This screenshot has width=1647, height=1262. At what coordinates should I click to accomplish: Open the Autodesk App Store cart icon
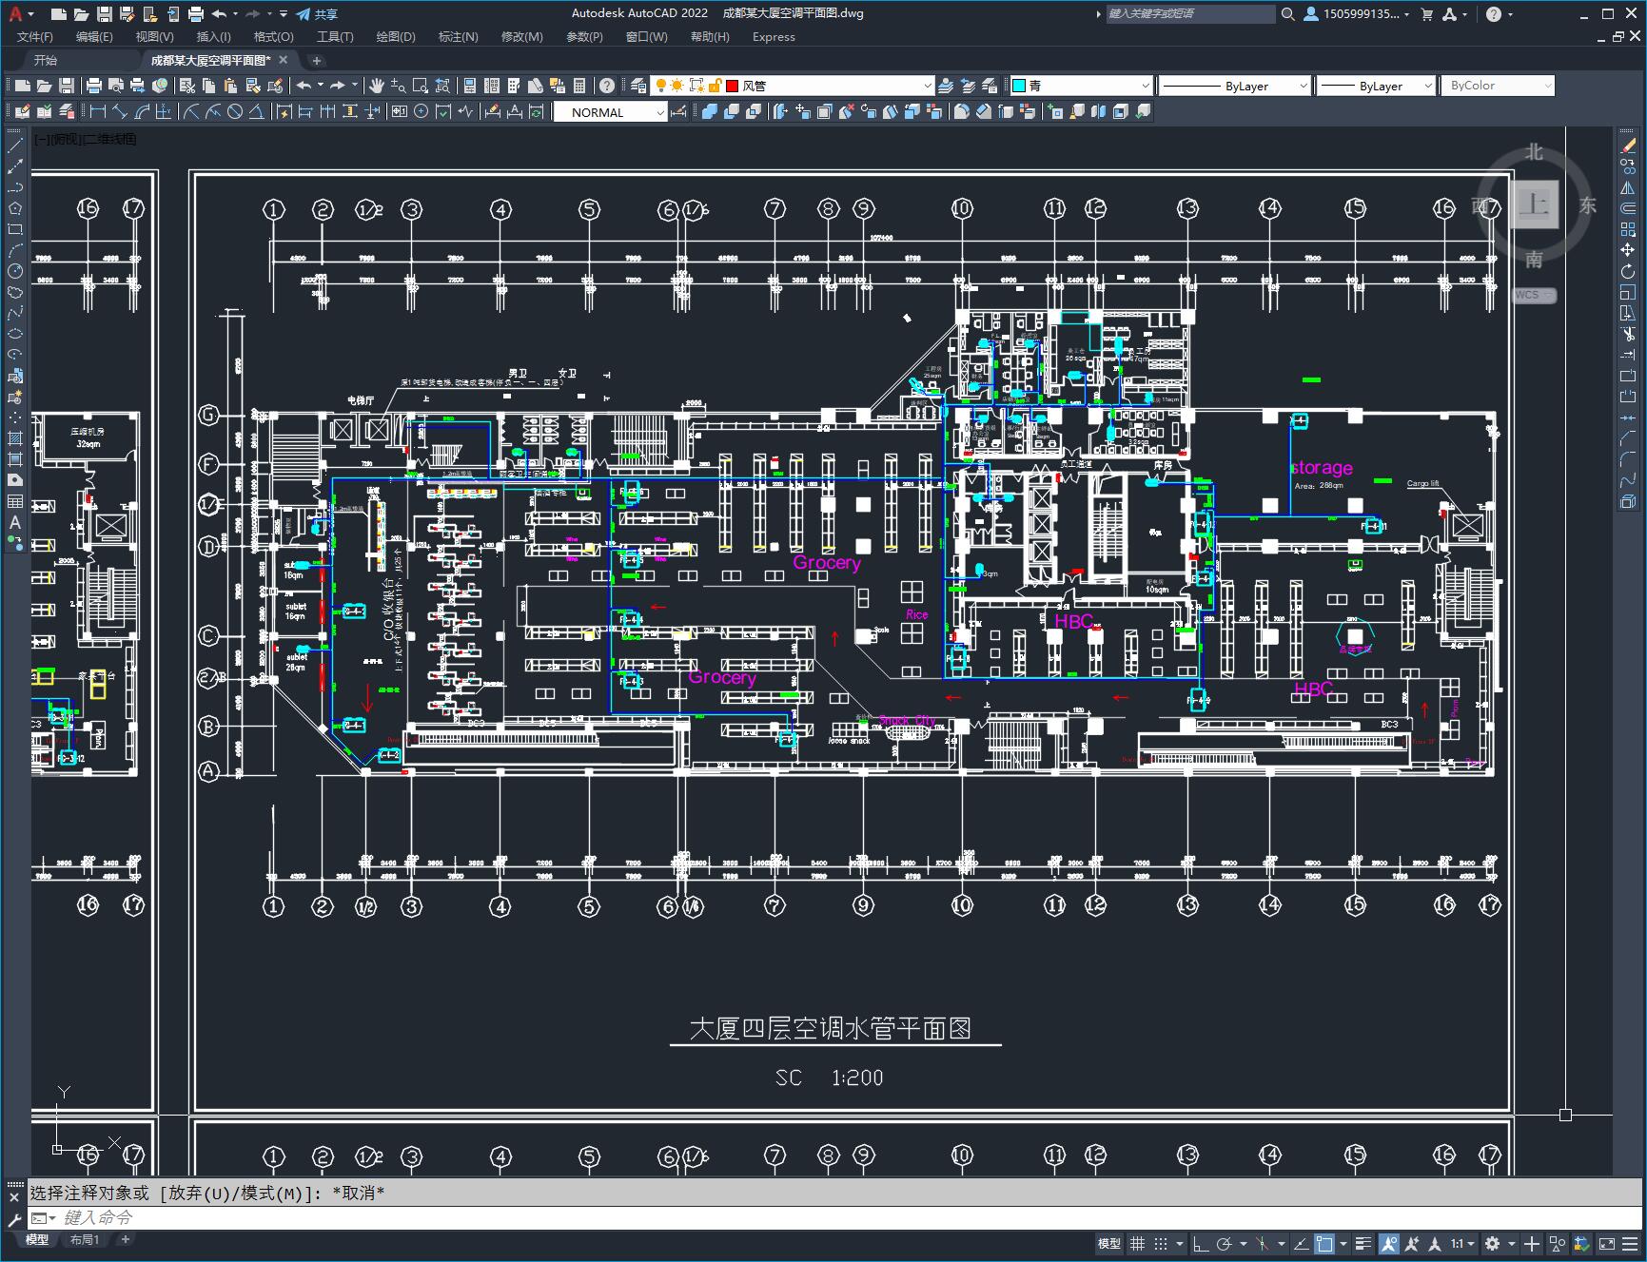tap(1426, 14)
